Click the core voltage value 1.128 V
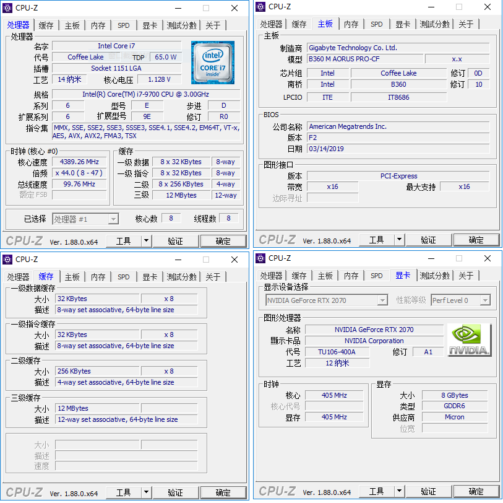The width and height of the screenshot is (503, 503). tap(160, 79)
